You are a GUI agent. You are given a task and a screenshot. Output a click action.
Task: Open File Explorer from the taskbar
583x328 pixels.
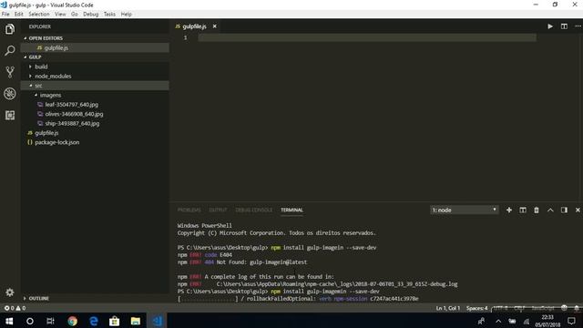[x=136, y=321]
